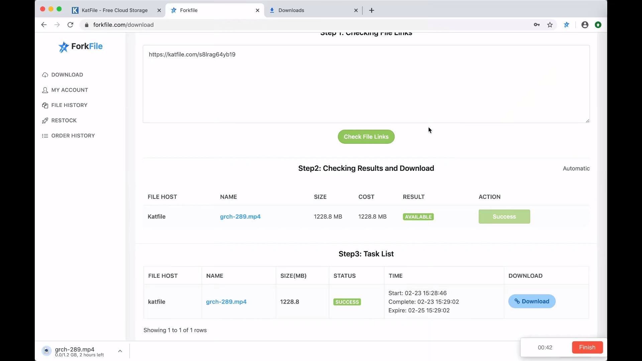
Task: Click the text area resize handle
Action: (x=587, y=121)
